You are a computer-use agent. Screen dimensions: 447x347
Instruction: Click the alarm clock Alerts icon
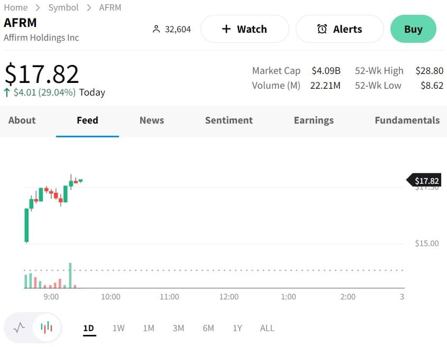tap(322, 29)
